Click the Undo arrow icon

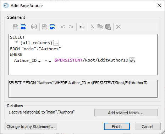click(63, 27)
